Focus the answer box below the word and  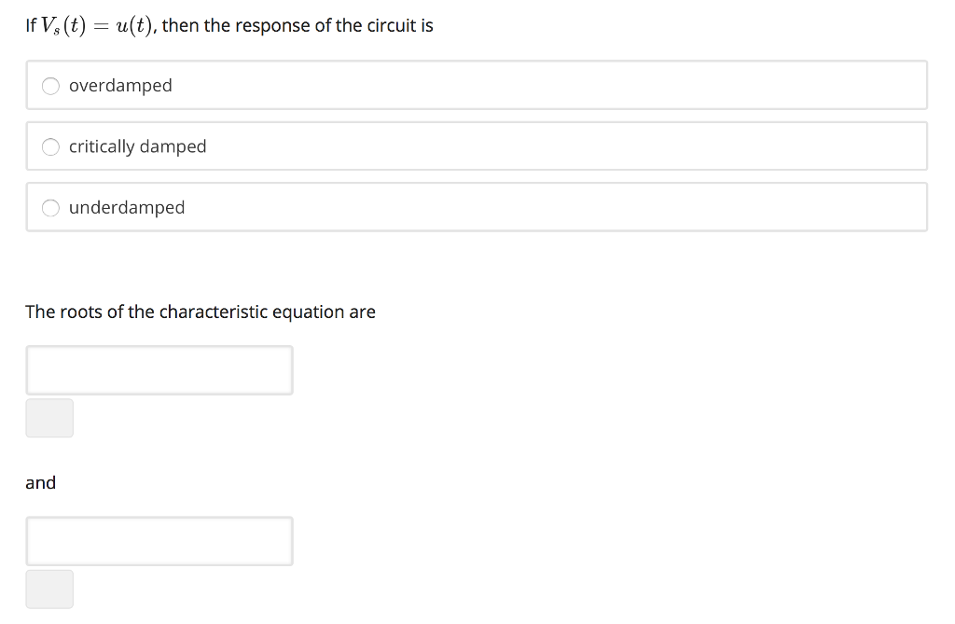tap(159, 541)
